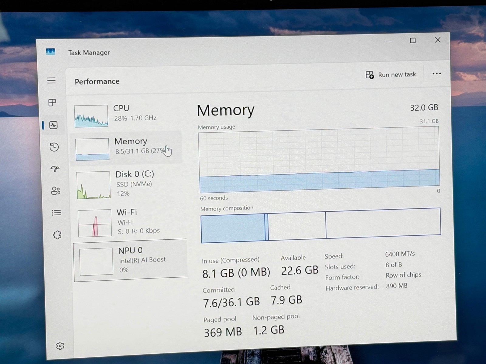Click the standby segment of Memory composition

click(297, 226)
